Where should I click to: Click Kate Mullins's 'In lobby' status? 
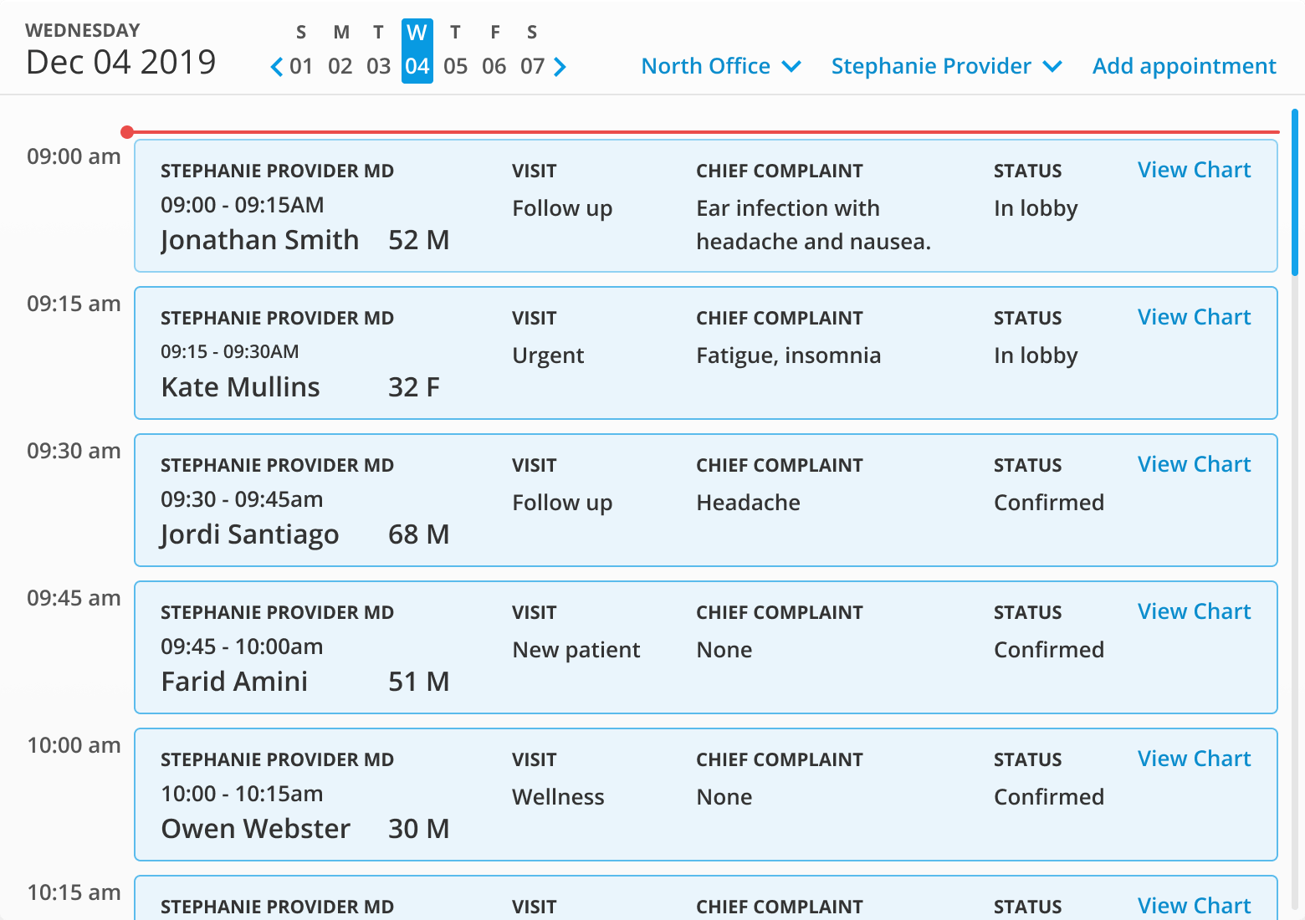[x=1036, y=355]
